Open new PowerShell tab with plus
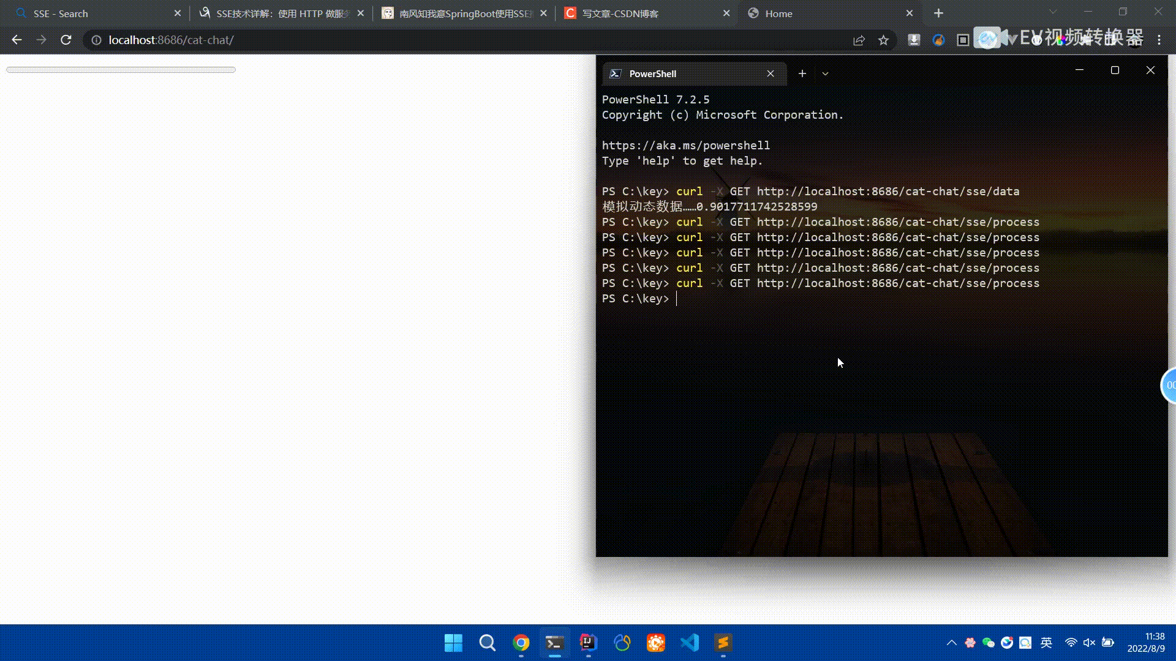Screen dimensions: 1176x661 point(802,73)
